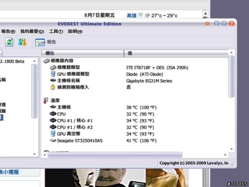Select the GPU 真空管 34 °C value

click(x=140, y=134)
